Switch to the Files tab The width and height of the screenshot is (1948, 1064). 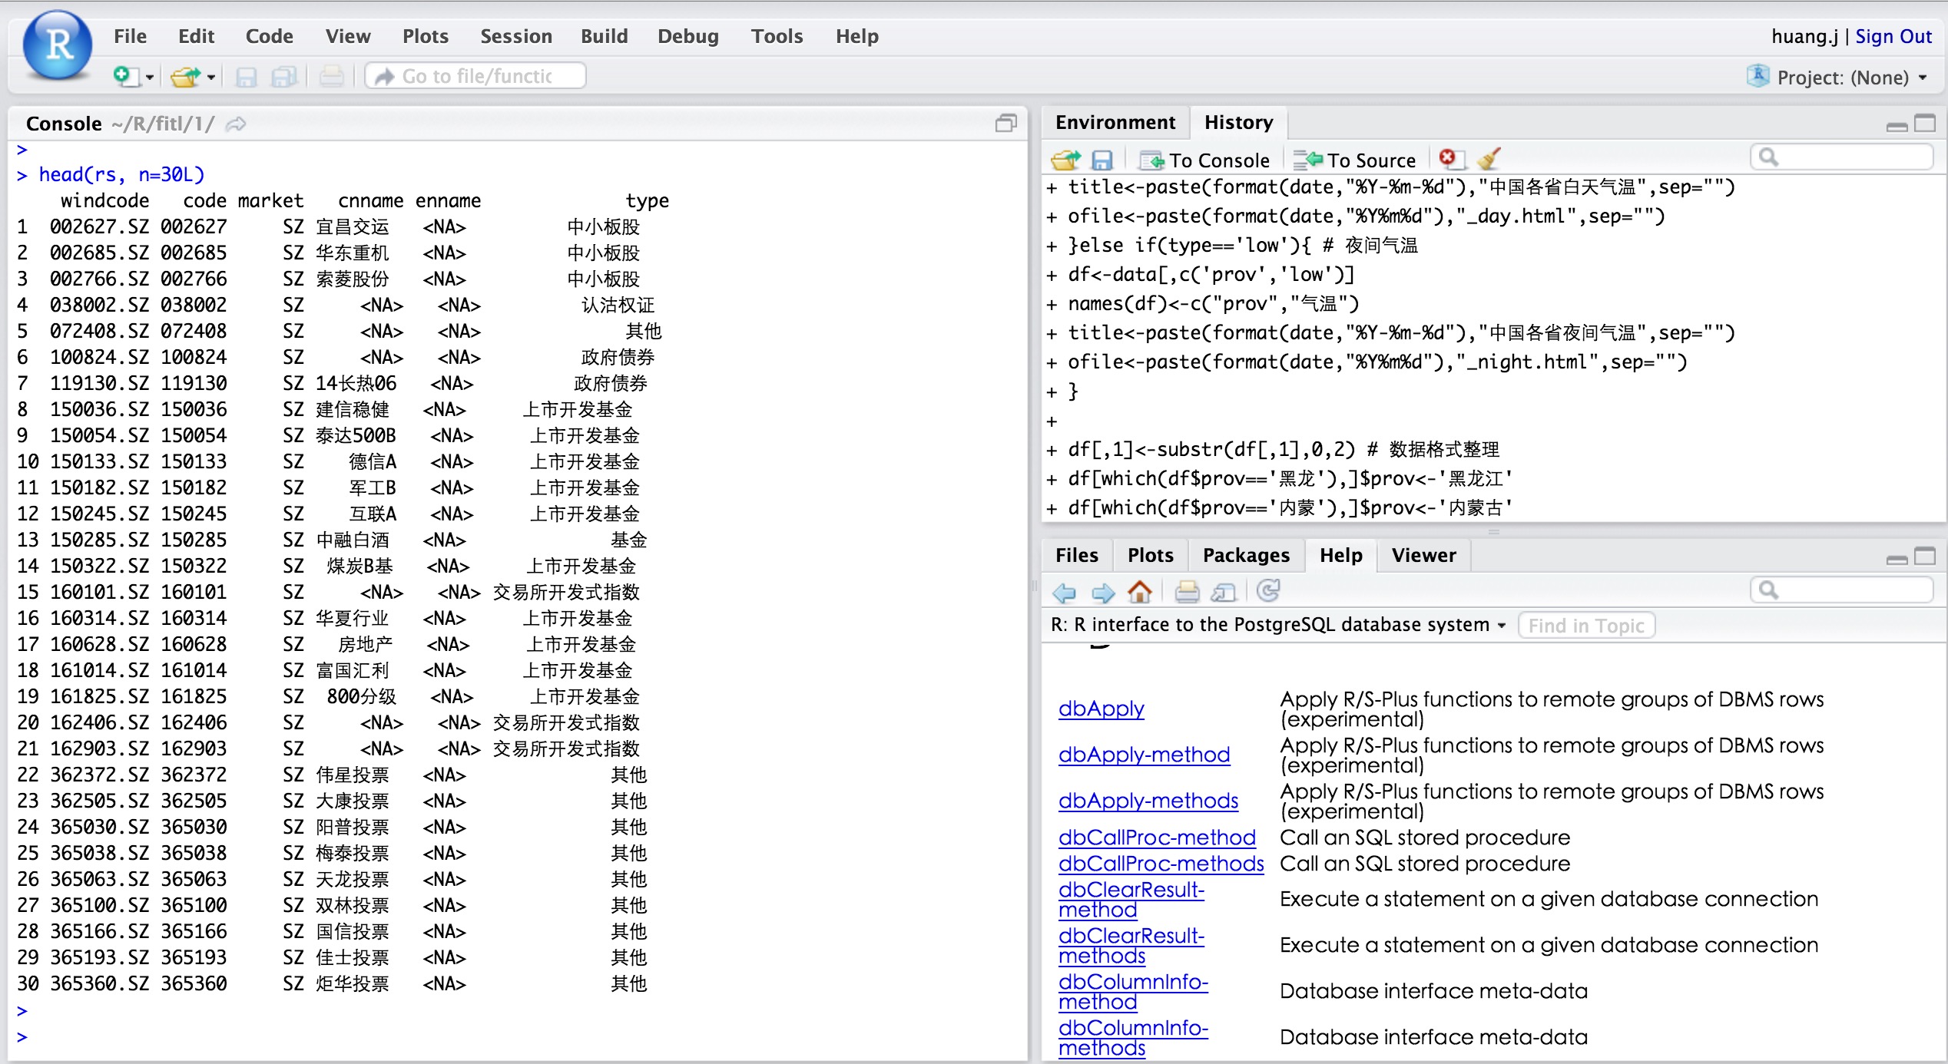pos(1076,555)
